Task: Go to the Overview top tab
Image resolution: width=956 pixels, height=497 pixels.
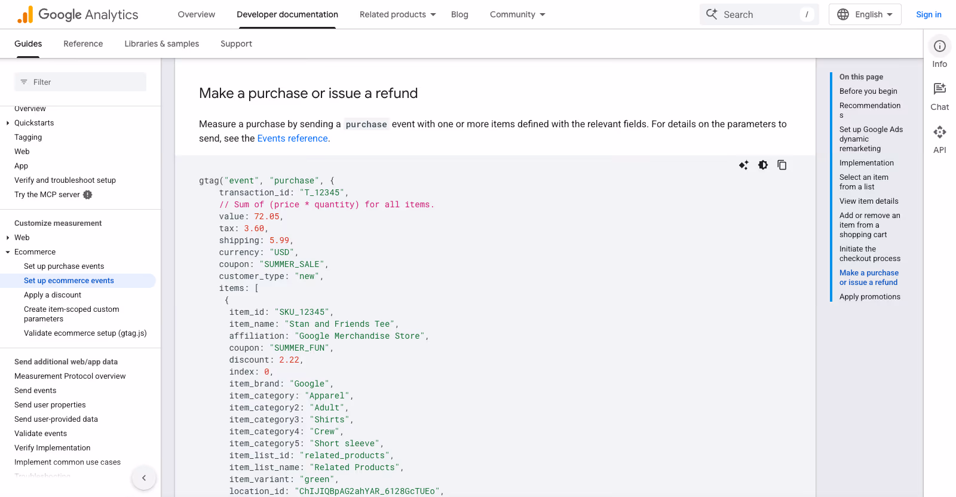Action: pyautogui.click(x=197, y=14)
